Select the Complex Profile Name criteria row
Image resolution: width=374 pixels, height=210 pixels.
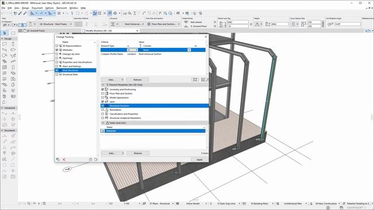(153, 54)
